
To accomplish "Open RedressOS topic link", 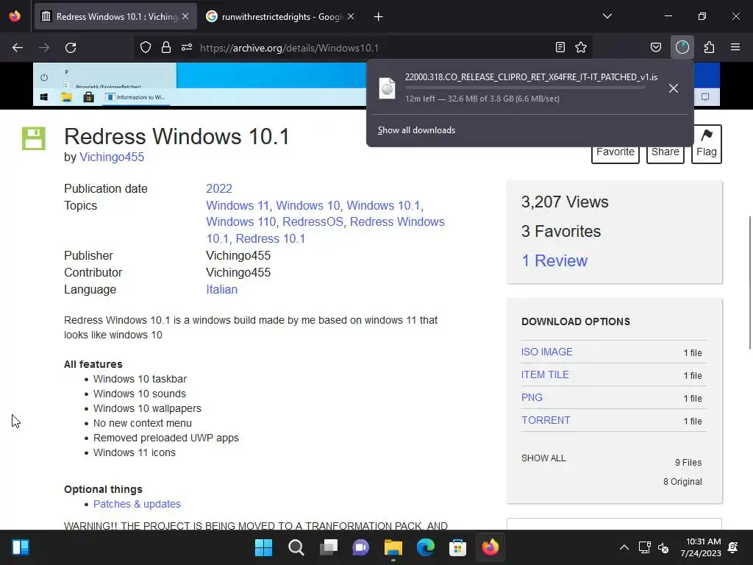I will [313, 222].
